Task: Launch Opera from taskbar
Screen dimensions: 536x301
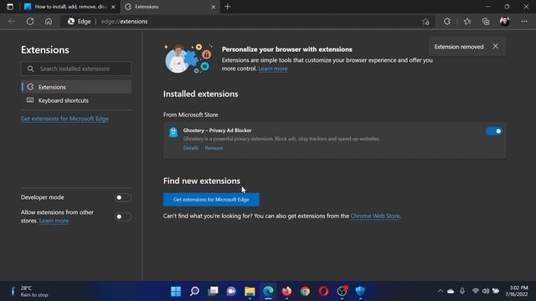Action: (x=324, y=291)
